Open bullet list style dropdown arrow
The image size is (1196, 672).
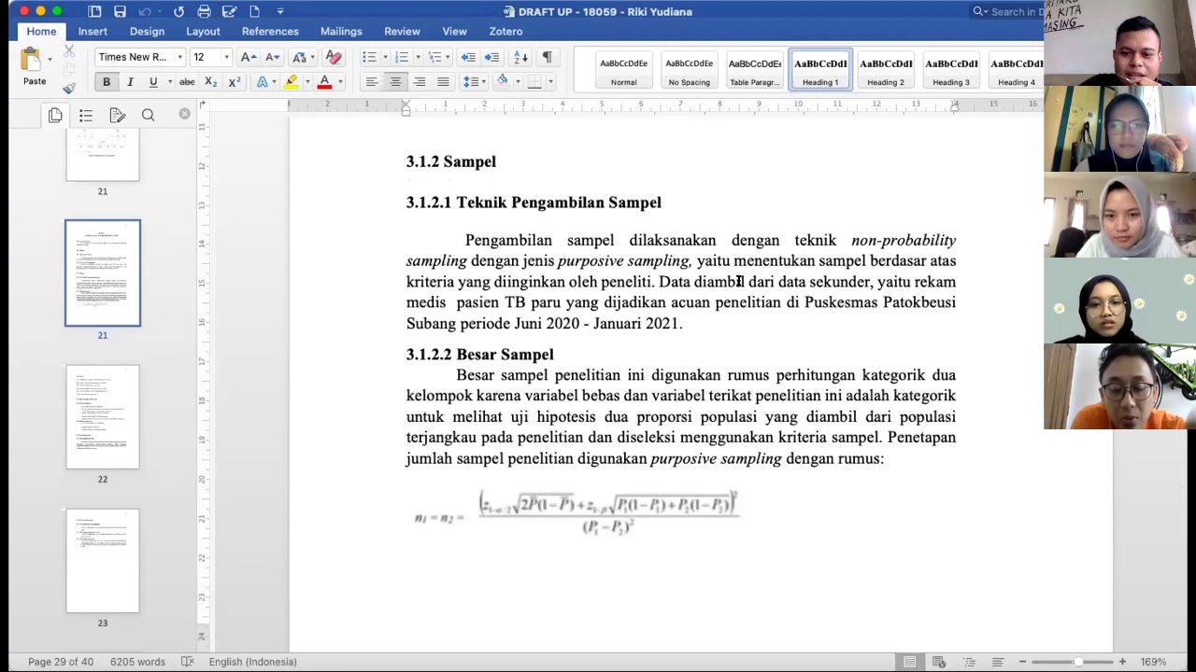(x=385, y=57)
